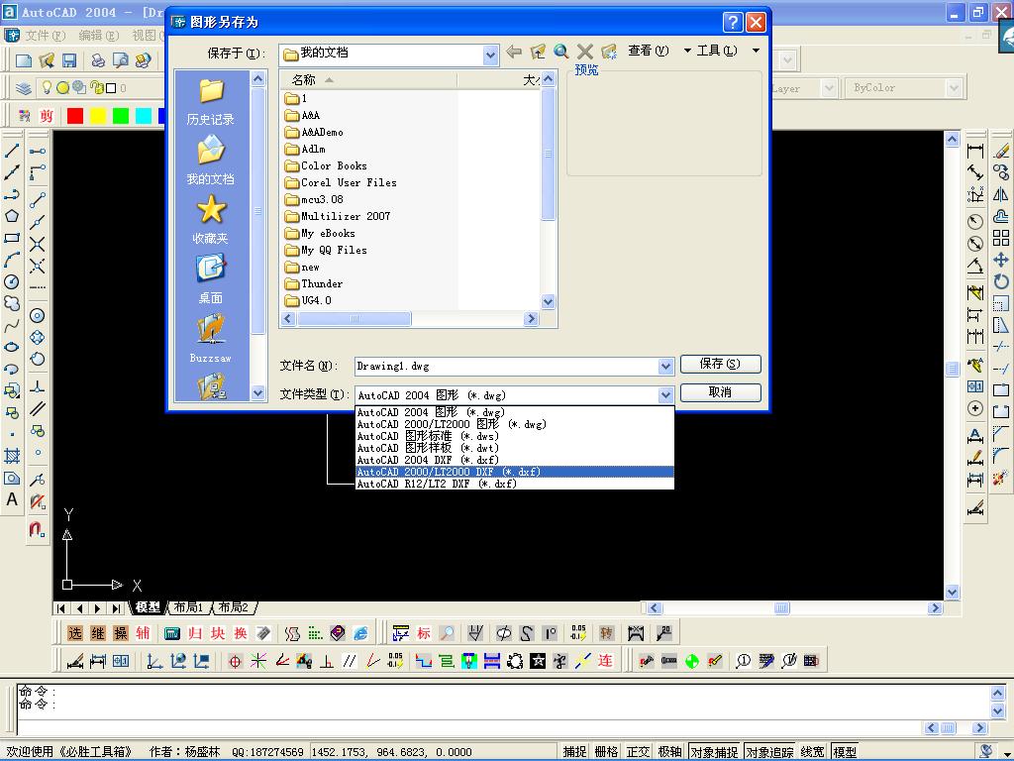This screenshot has width=1014, height=761.
Task: Toggle 线宽 lineweight in status bar
Action: click(x=812, y=752)
